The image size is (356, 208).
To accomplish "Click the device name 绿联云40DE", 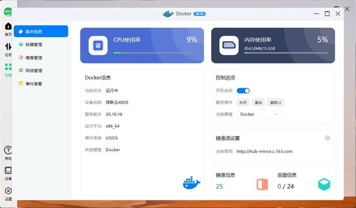I will (117, 102).
